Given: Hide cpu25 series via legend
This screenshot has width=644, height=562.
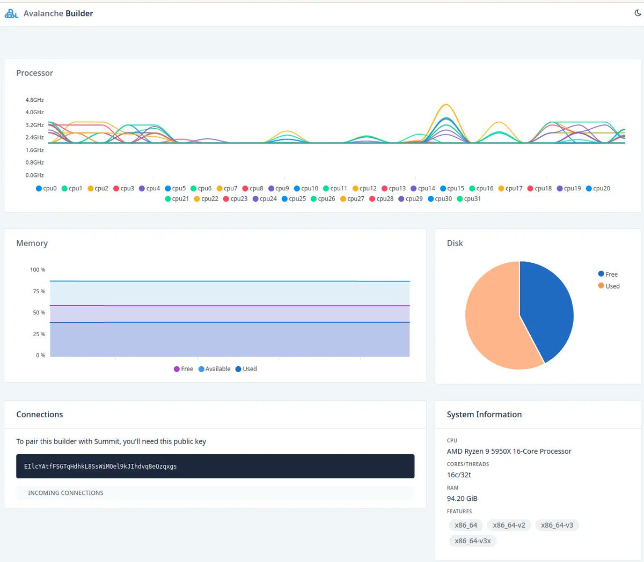Looking at the screenshot, I should click(294, 198).
